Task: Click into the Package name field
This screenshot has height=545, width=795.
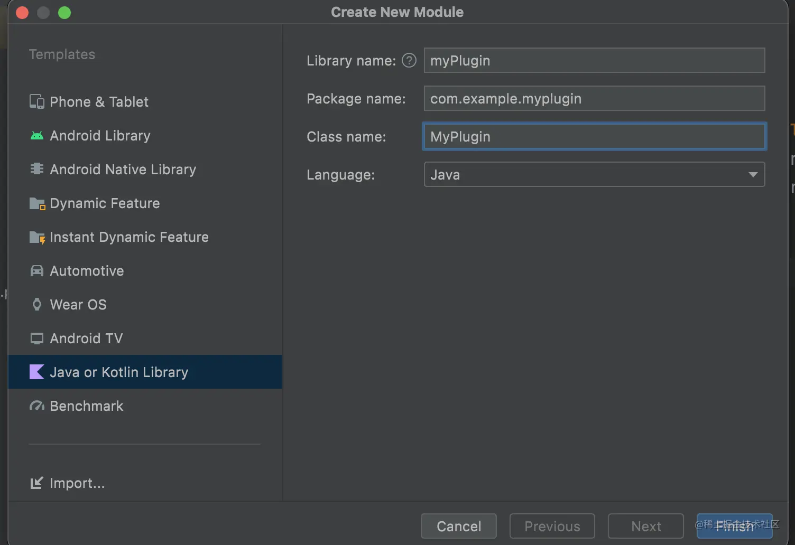Action: [x=594, y=99]
